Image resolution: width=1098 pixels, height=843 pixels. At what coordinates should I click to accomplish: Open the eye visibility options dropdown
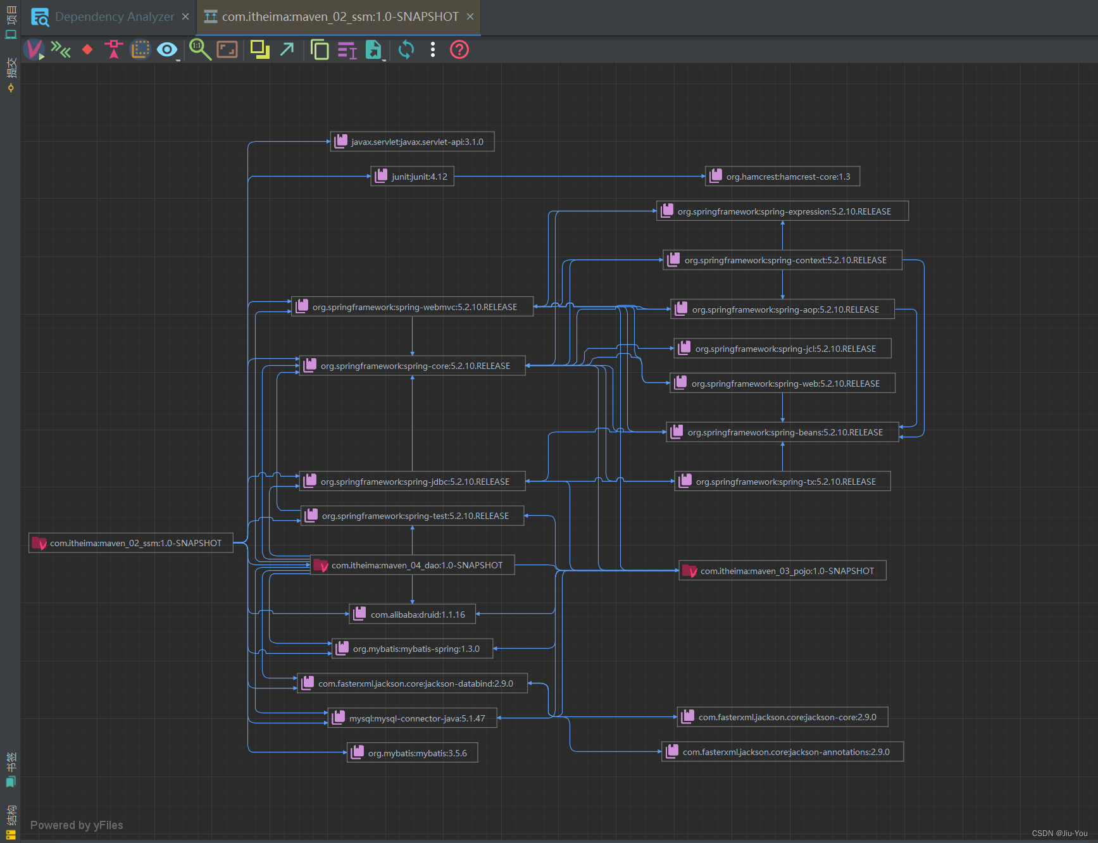pyautogui.click(x=168, y=49)
